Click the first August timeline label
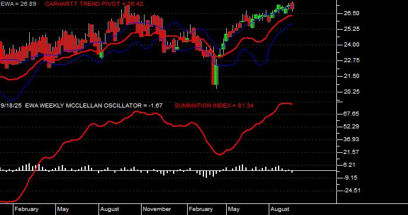The width and height of the screenshot is (408, 215). [x=110, y=209]
